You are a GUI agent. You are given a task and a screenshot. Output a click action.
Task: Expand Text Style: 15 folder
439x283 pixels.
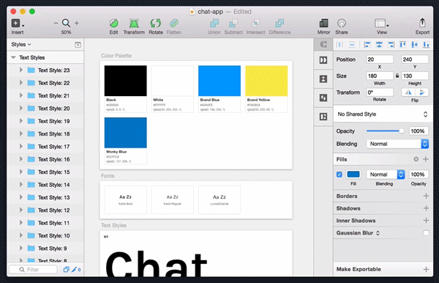tap(21, 172)
